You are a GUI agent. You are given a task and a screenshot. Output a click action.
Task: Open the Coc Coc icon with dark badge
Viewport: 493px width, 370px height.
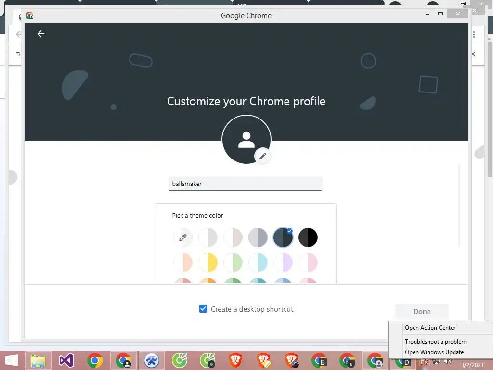click(x=208, y=360)
